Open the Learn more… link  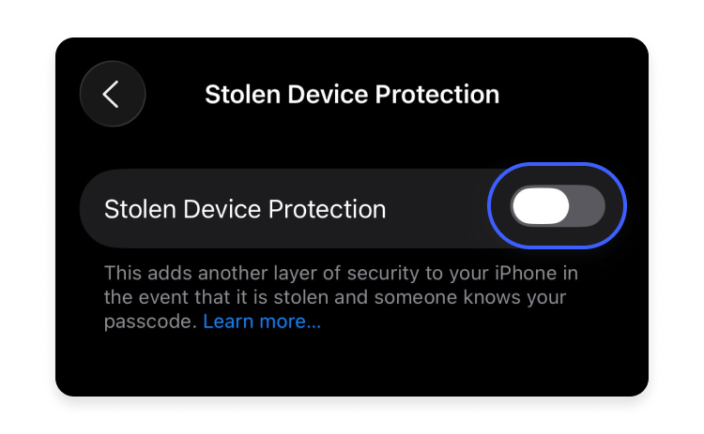262,322
